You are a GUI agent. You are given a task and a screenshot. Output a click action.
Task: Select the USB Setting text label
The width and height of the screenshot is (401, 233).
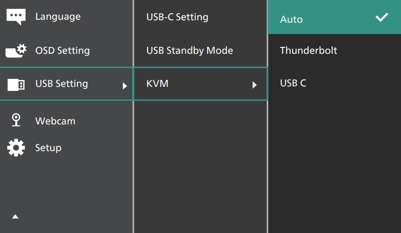tap(61, 83)
